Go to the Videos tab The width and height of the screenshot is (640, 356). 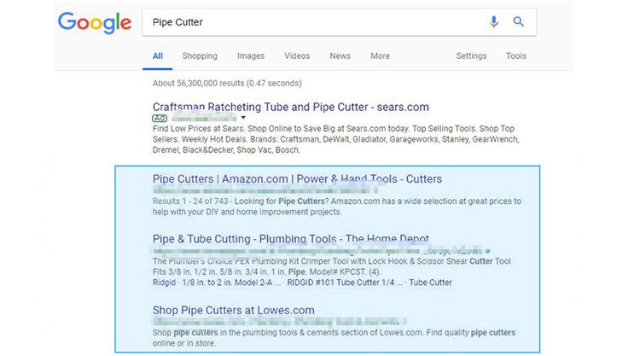tap(297, 56)
